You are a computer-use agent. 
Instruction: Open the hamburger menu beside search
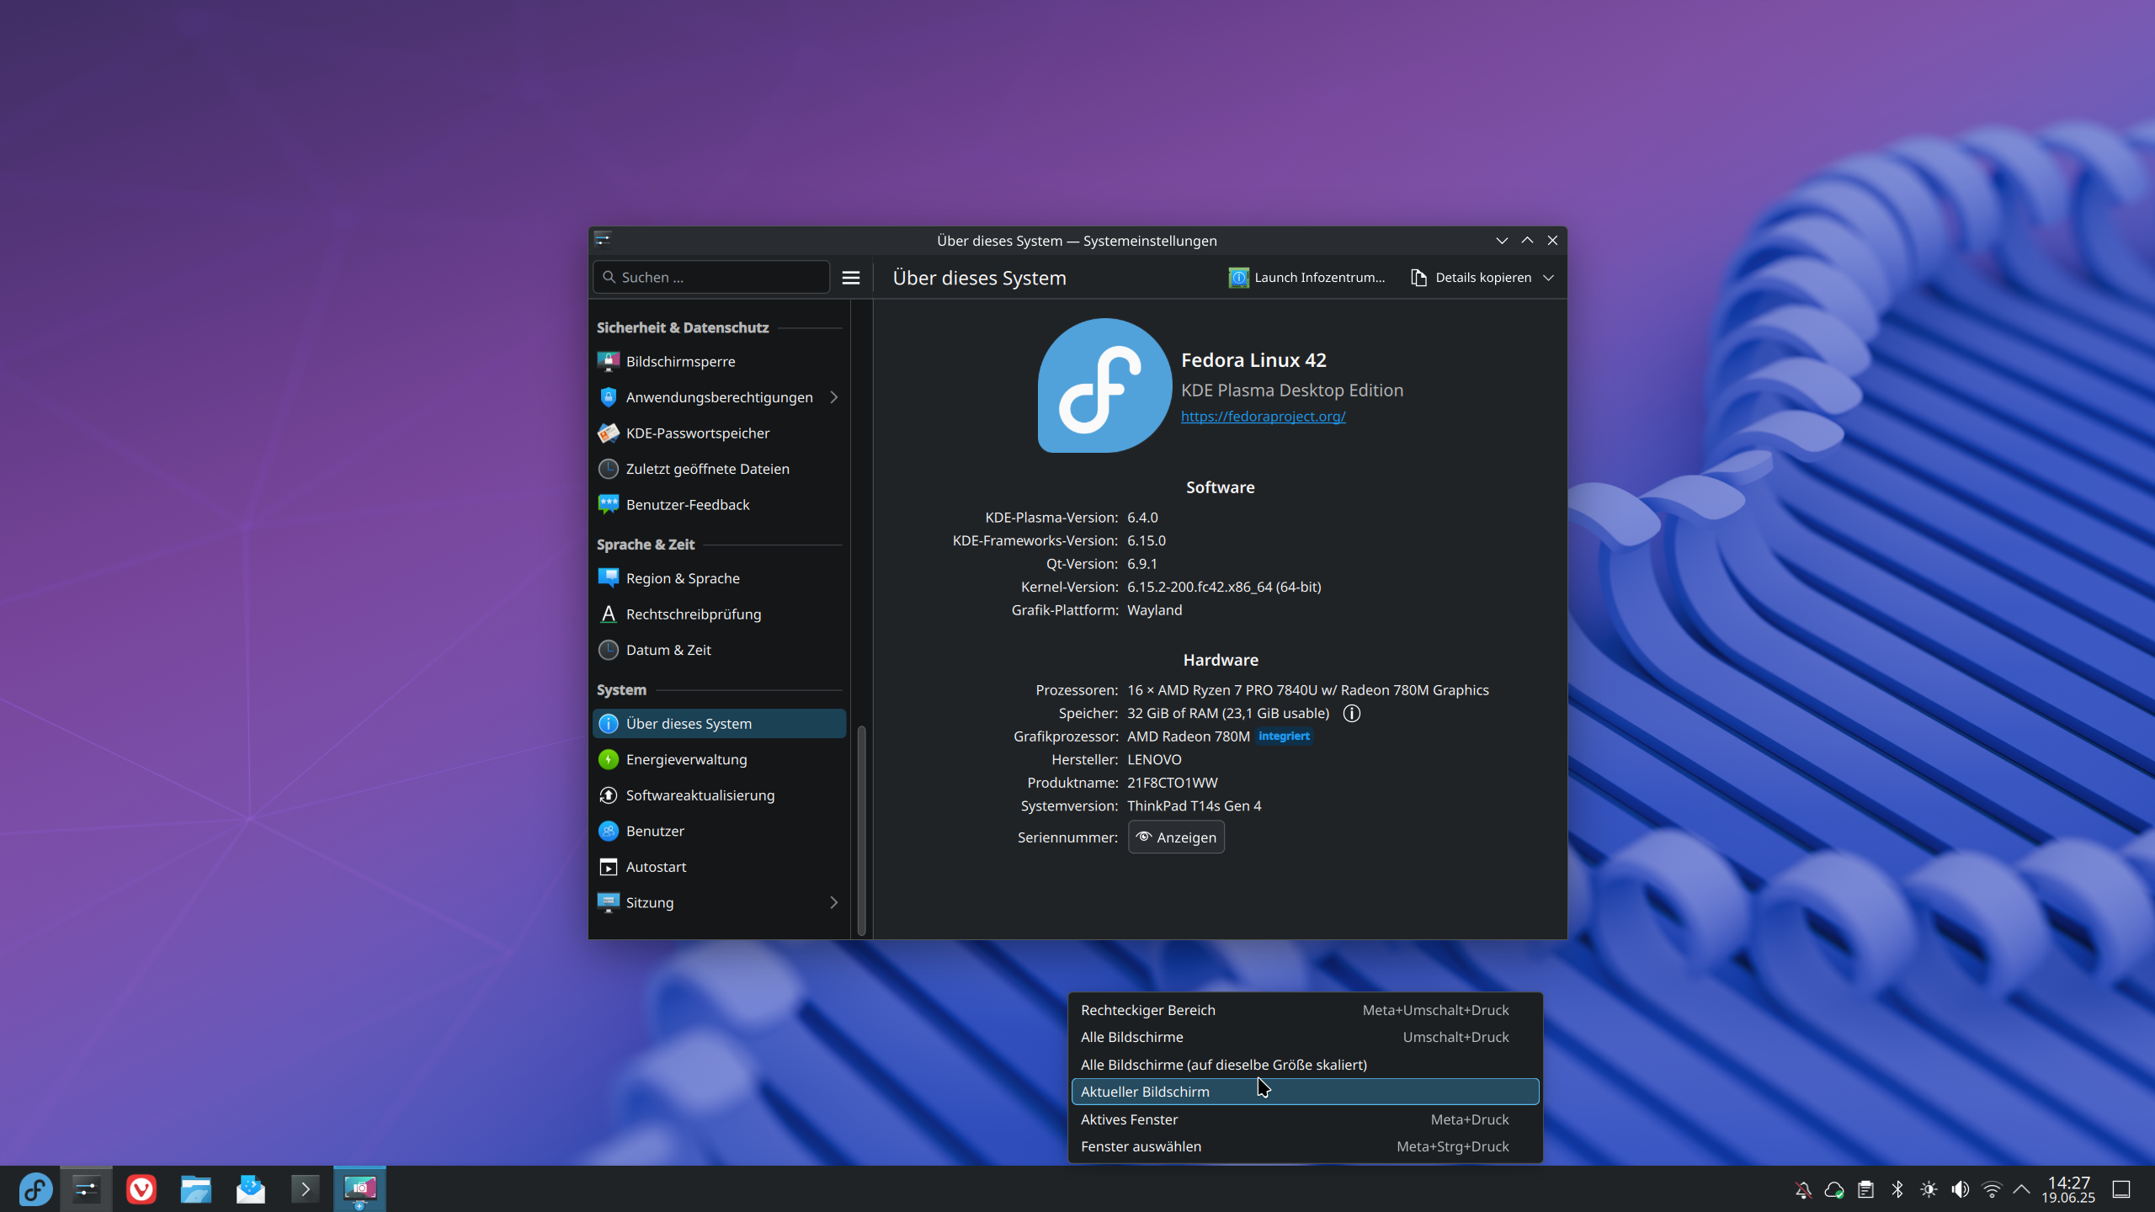pos(851,278)
